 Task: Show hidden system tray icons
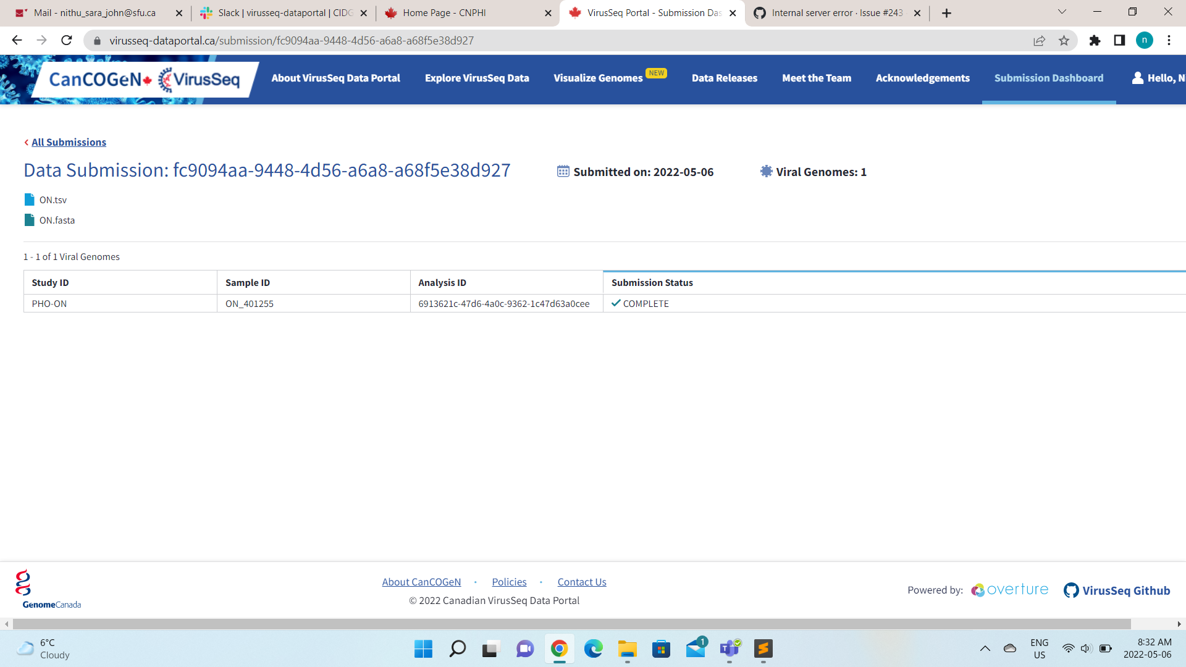(985, 648)
